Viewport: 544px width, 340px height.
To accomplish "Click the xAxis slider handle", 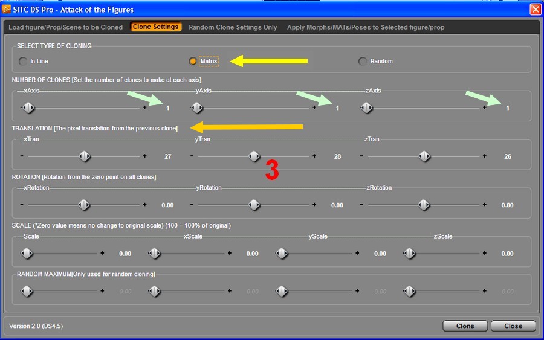I will click(28, 107).
